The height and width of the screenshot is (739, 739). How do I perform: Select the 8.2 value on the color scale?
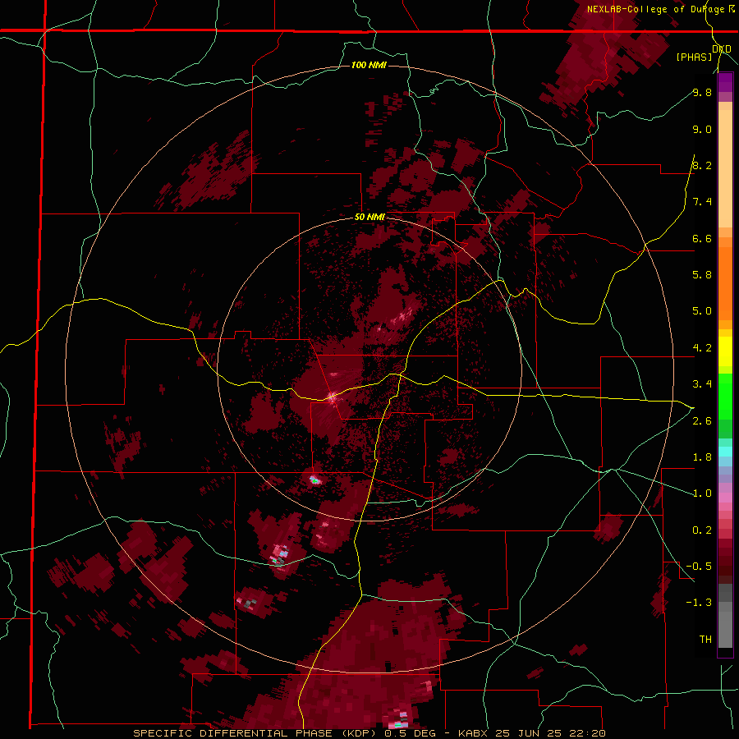click(702, 165)
